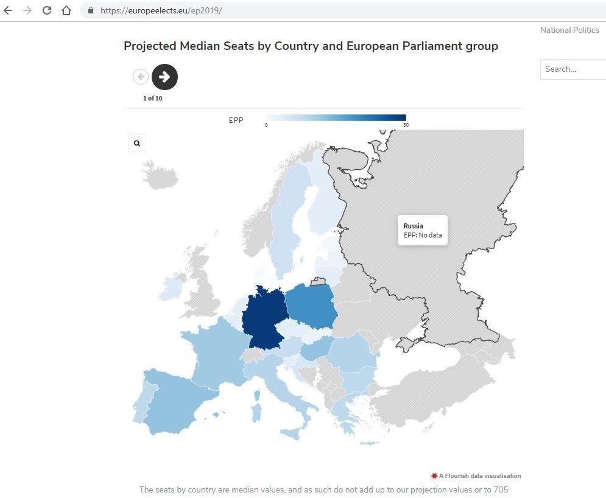606x498 pixels.
Task: Open the browser home page icon
Action: (x=66, y=10)
